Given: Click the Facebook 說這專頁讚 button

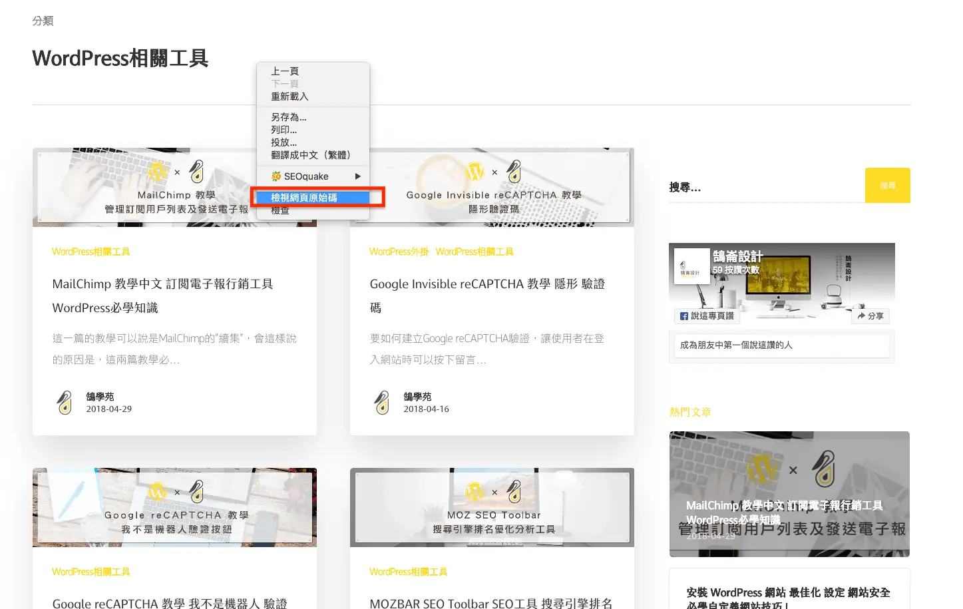Looking at the screenshot, I should point(706,316).
